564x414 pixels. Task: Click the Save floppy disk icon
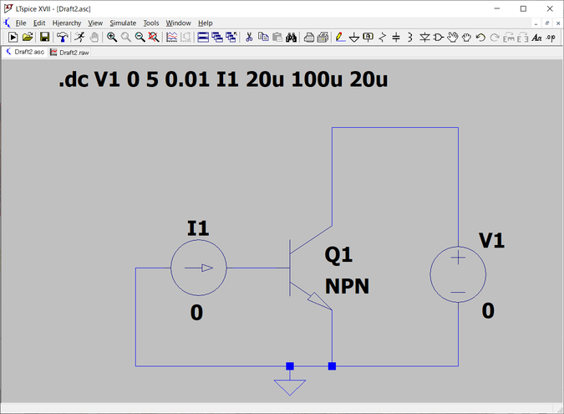point(44,38)
